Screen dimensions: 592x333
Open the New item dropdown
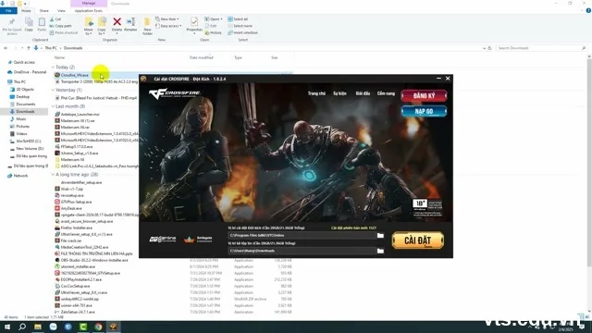click(167, 18)
